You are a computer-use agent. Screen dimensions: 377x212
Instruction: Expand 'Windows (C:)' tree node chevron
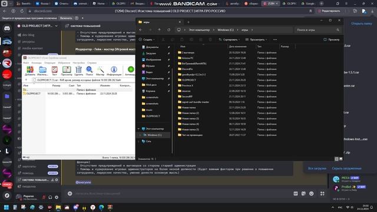point(140,135)
